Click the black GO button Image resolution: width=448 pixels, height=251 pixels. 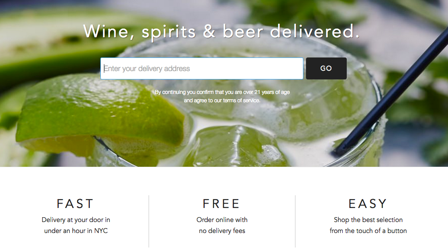click(326, 68)
